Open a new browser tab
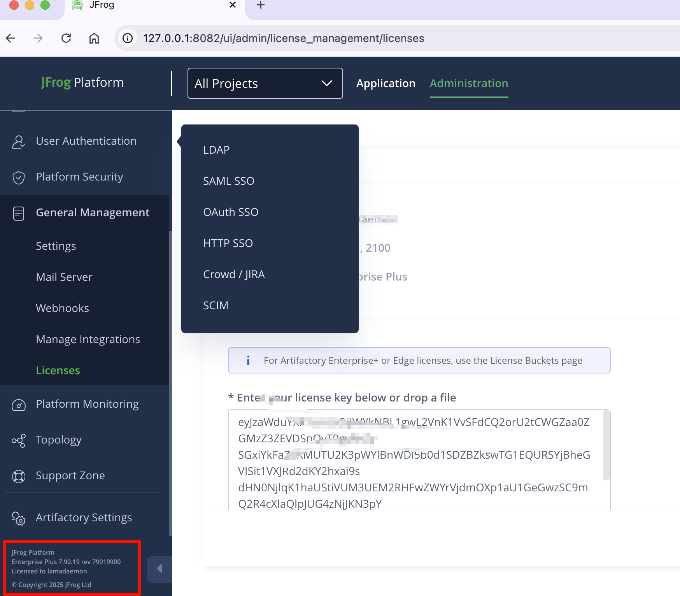 point(261,5)
